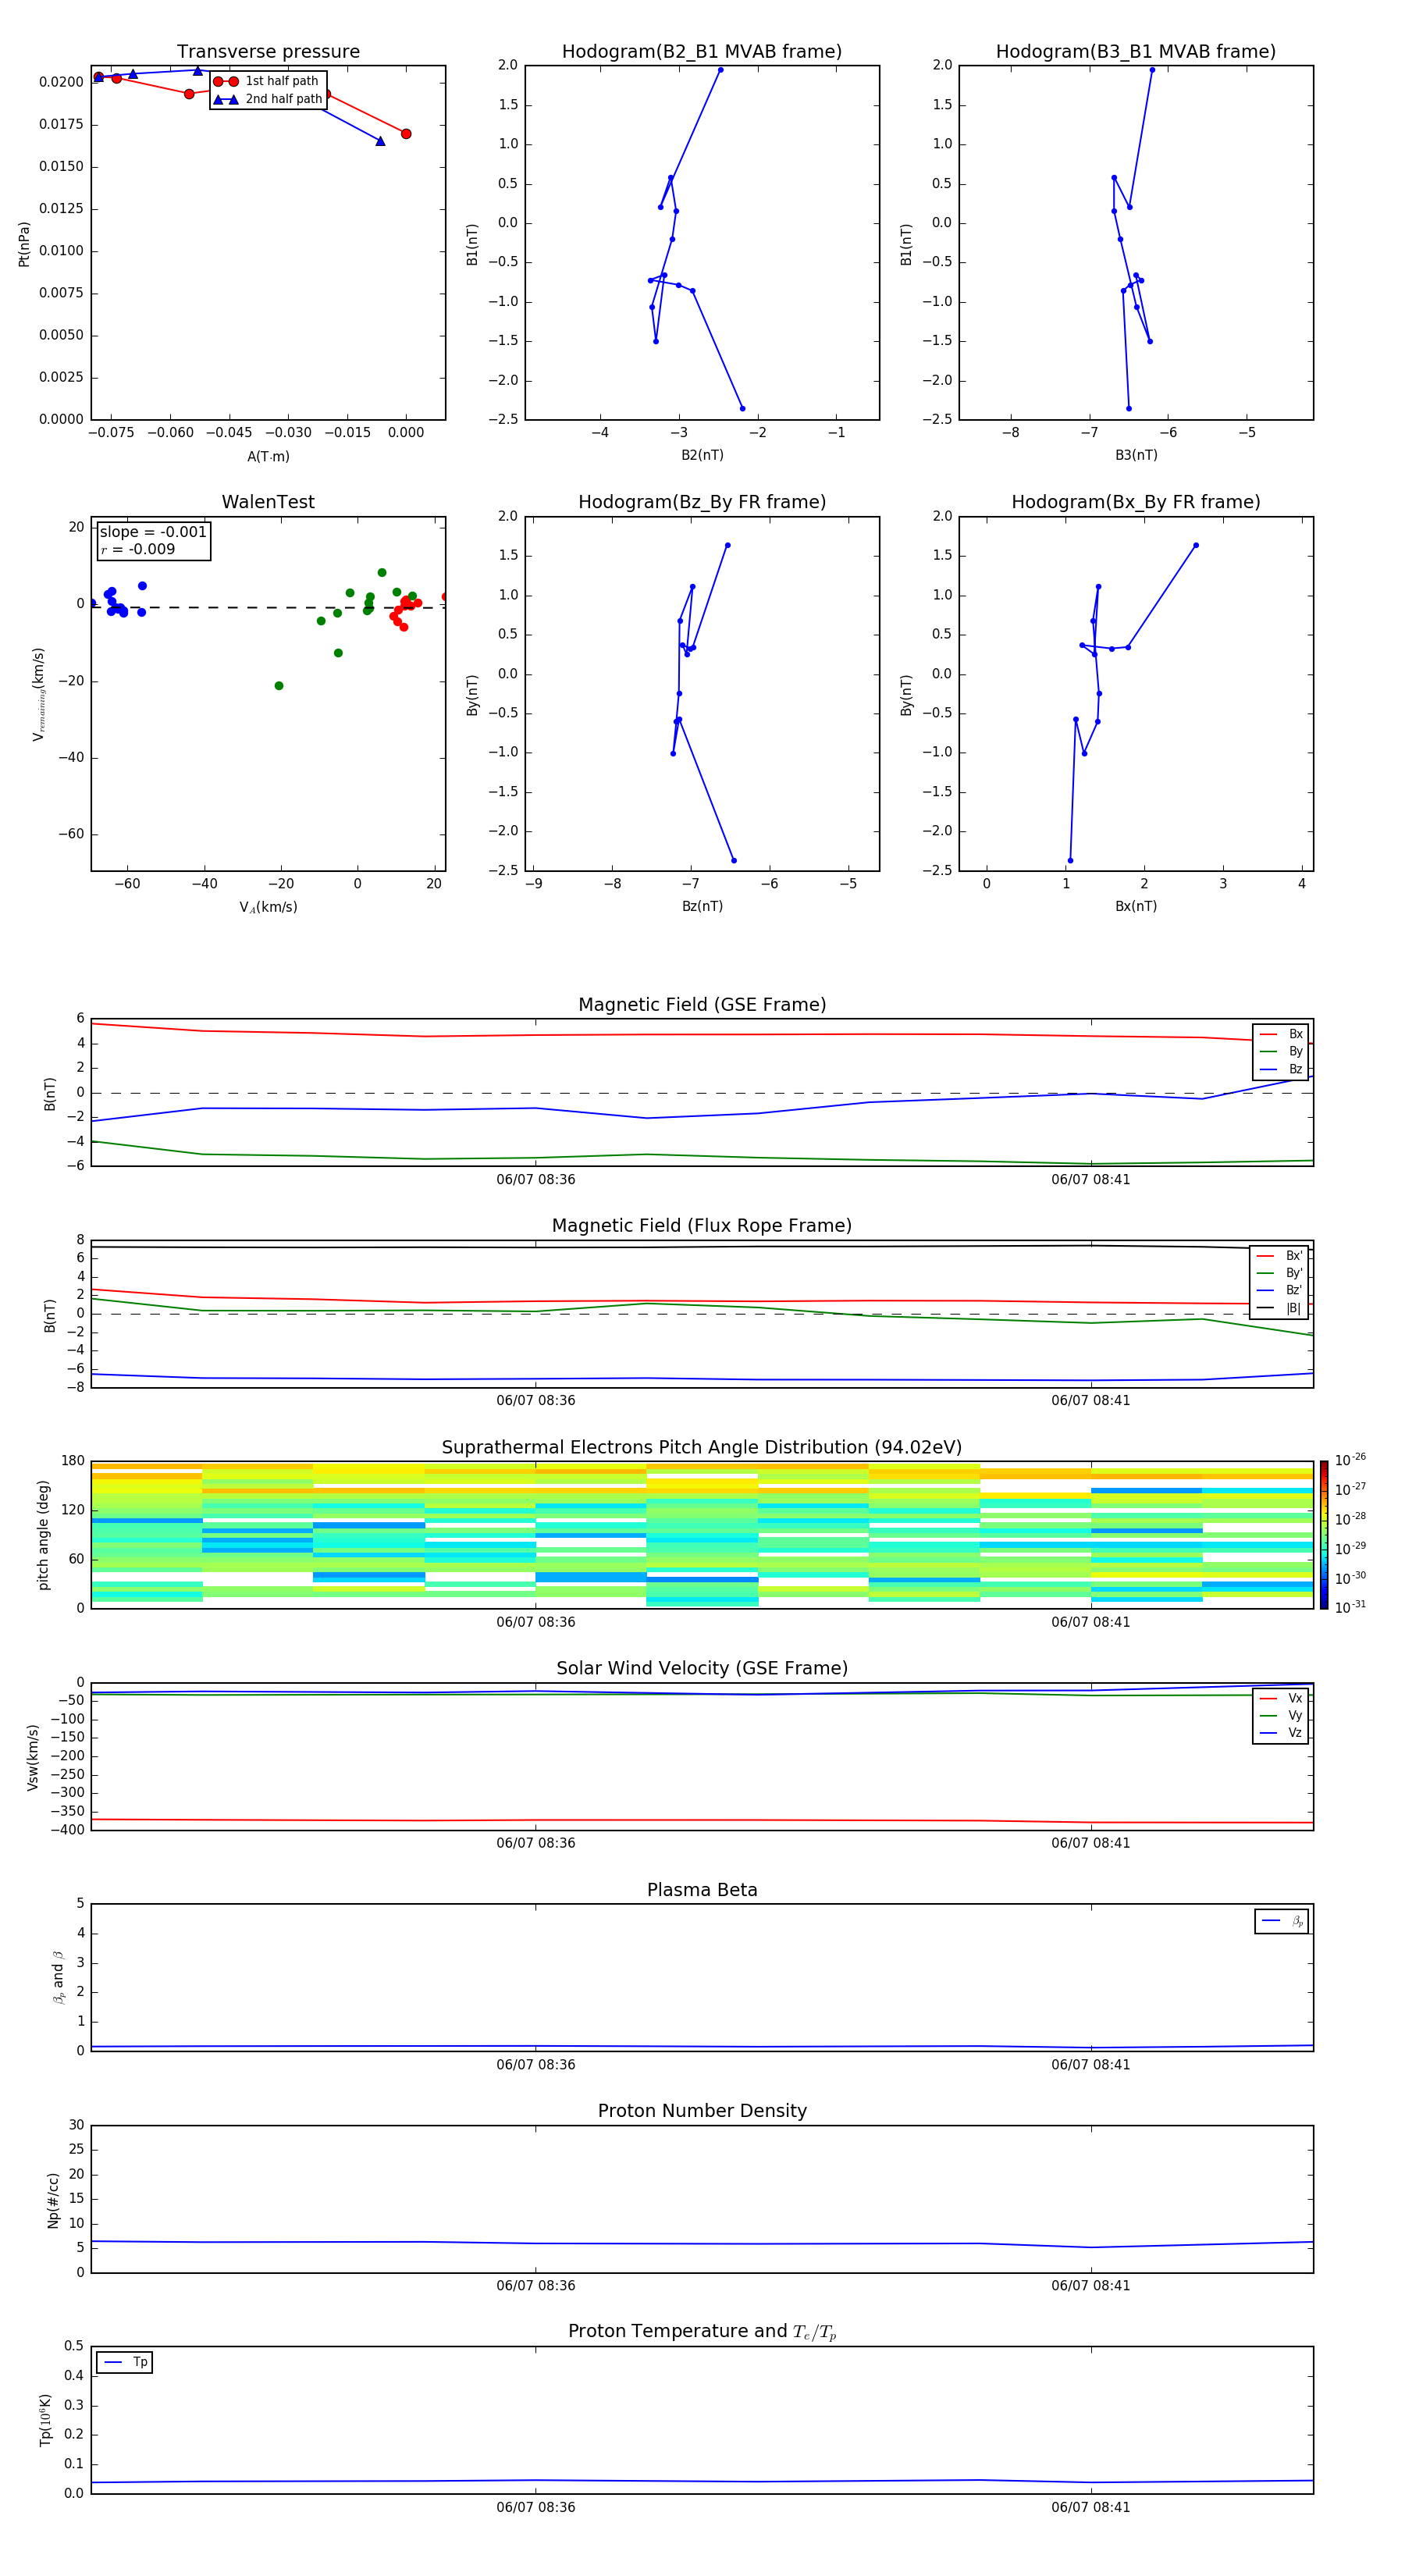Click the 'Bz(nT)' axis label

point(702,906)
